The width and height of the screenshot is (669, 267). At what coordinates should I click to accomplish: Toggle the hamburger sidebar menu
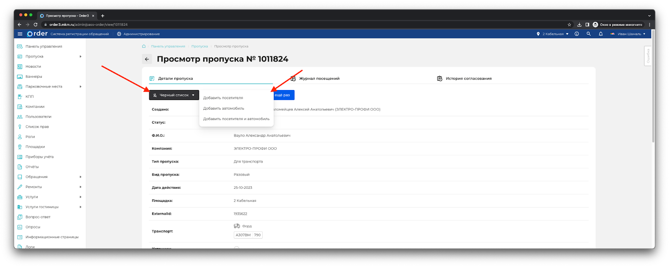click(x=20, y=34)
